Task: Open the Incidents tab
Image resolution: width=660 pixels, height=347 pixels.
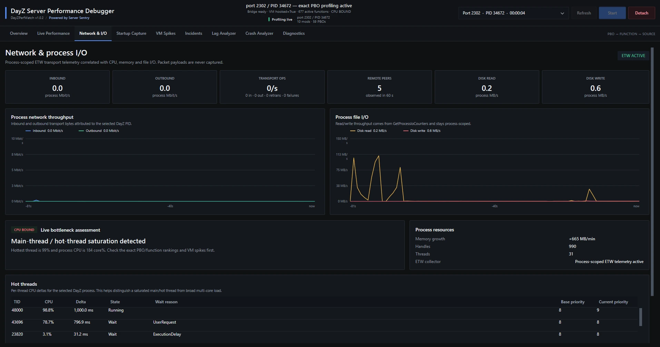Action: coord(194,33)
